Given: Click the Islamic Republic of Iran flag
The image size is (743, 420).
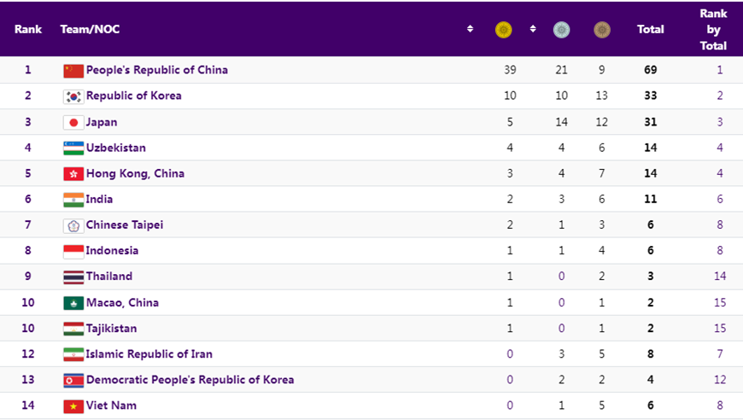Looking at the screenshot, I should pyautogui.click(x=73, y=354).
